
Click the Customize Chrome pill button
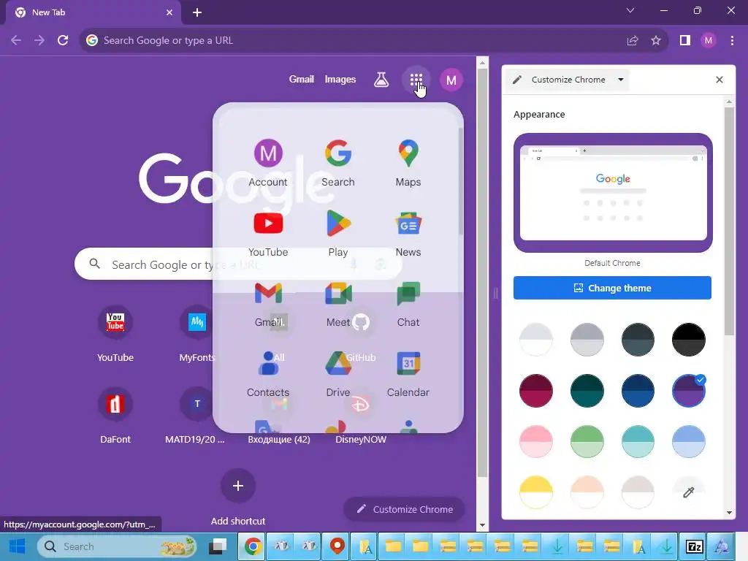[405, 509]
